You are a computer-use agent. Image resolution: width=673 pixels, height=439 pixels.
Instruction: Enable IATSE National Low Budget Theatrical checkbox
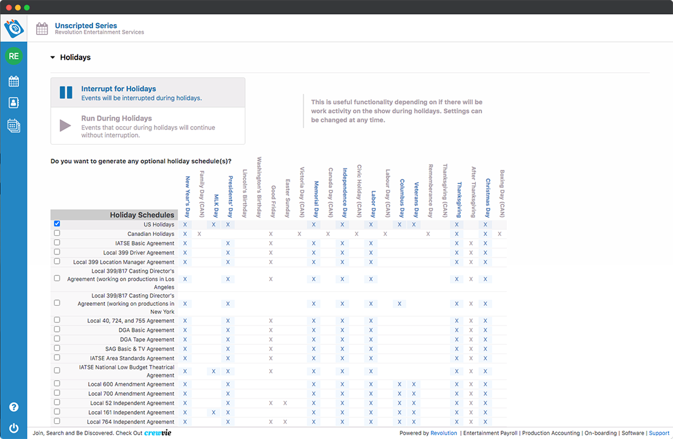click(x=57, y=370)
